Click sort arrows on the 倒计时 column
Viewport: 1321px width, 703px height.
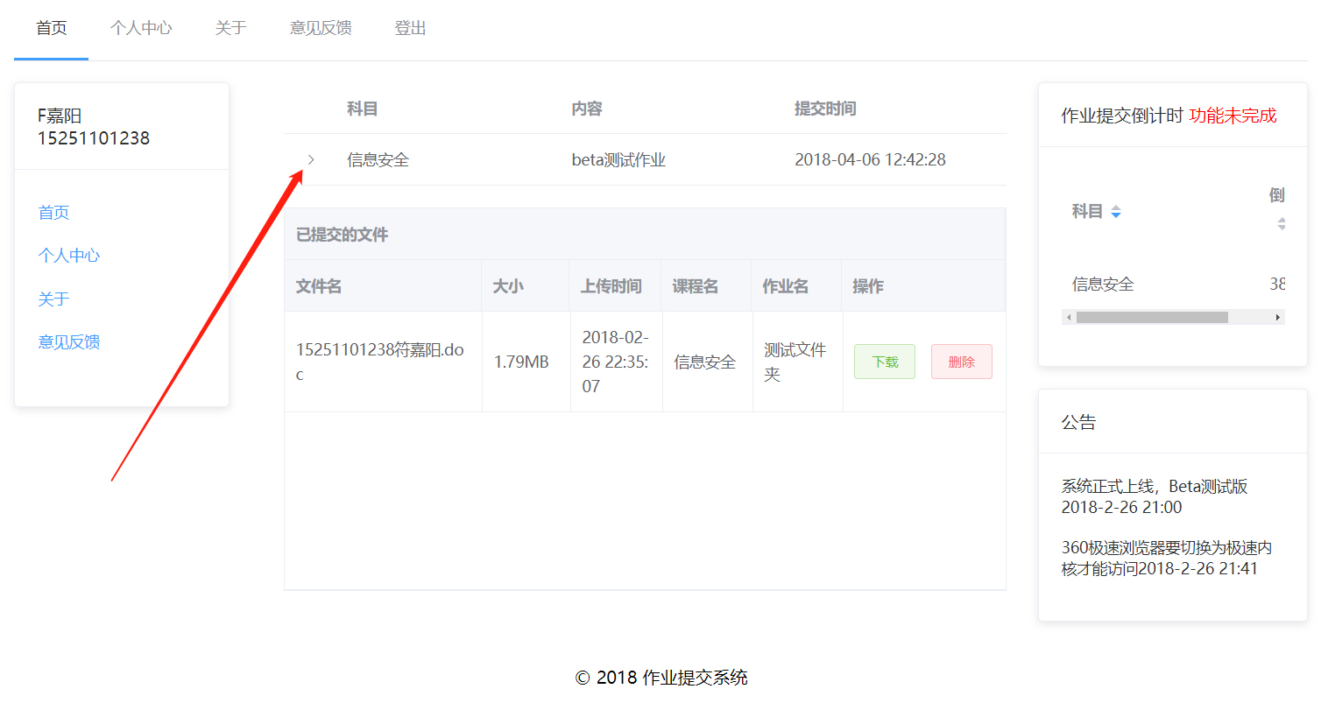[1281, 223]
